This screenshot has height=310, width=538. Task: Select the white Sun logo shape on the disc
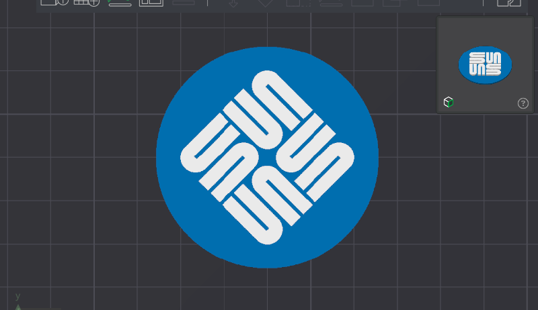[x=267, y=158]
